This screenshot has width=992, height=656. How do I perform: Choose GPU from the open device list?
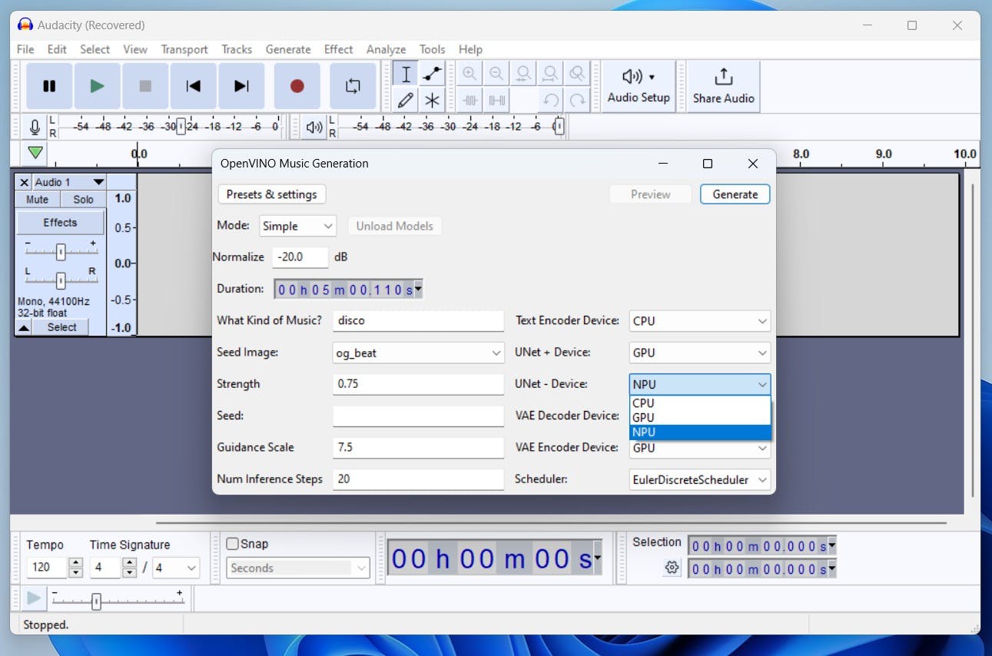click(x=643, y=417)
